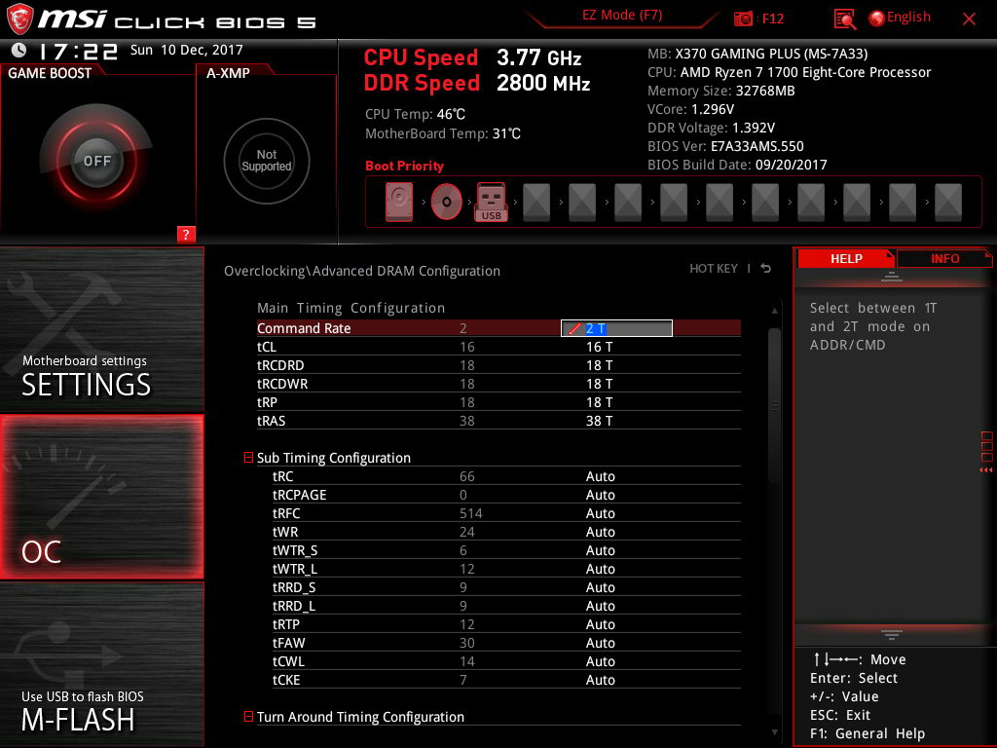This screenshot has width=997, height=748.
Task: Click the fourth boot priority slot
Action: pyautogui.click(x=536, y=202)
